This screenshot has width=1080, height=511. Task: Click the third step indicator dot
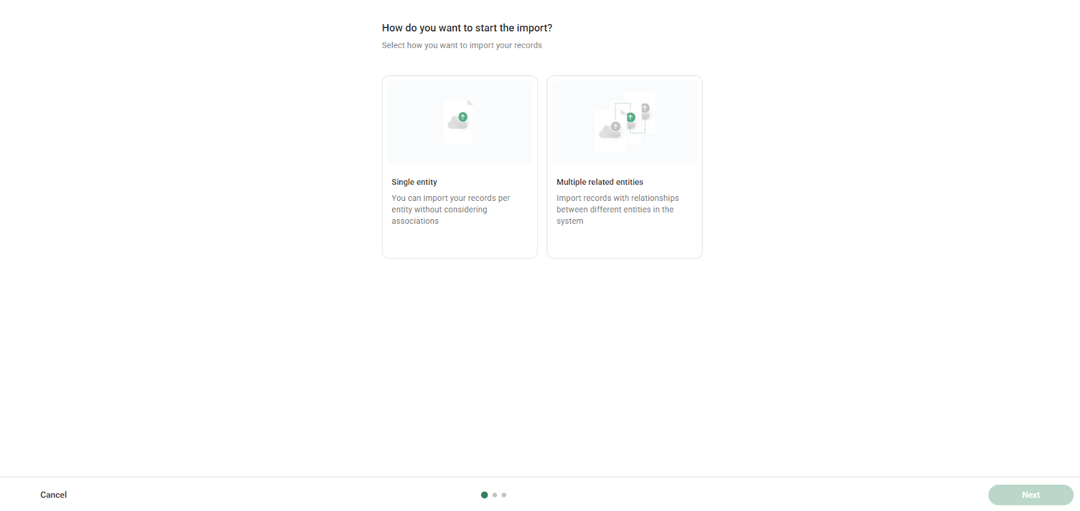click(x=504, y=495)
